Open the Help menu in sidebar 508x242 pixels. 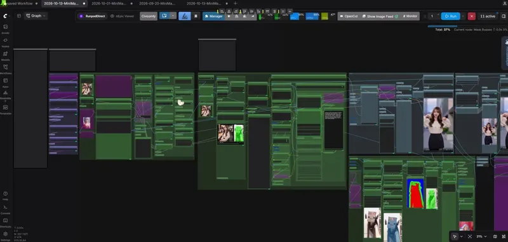point(6,196)
